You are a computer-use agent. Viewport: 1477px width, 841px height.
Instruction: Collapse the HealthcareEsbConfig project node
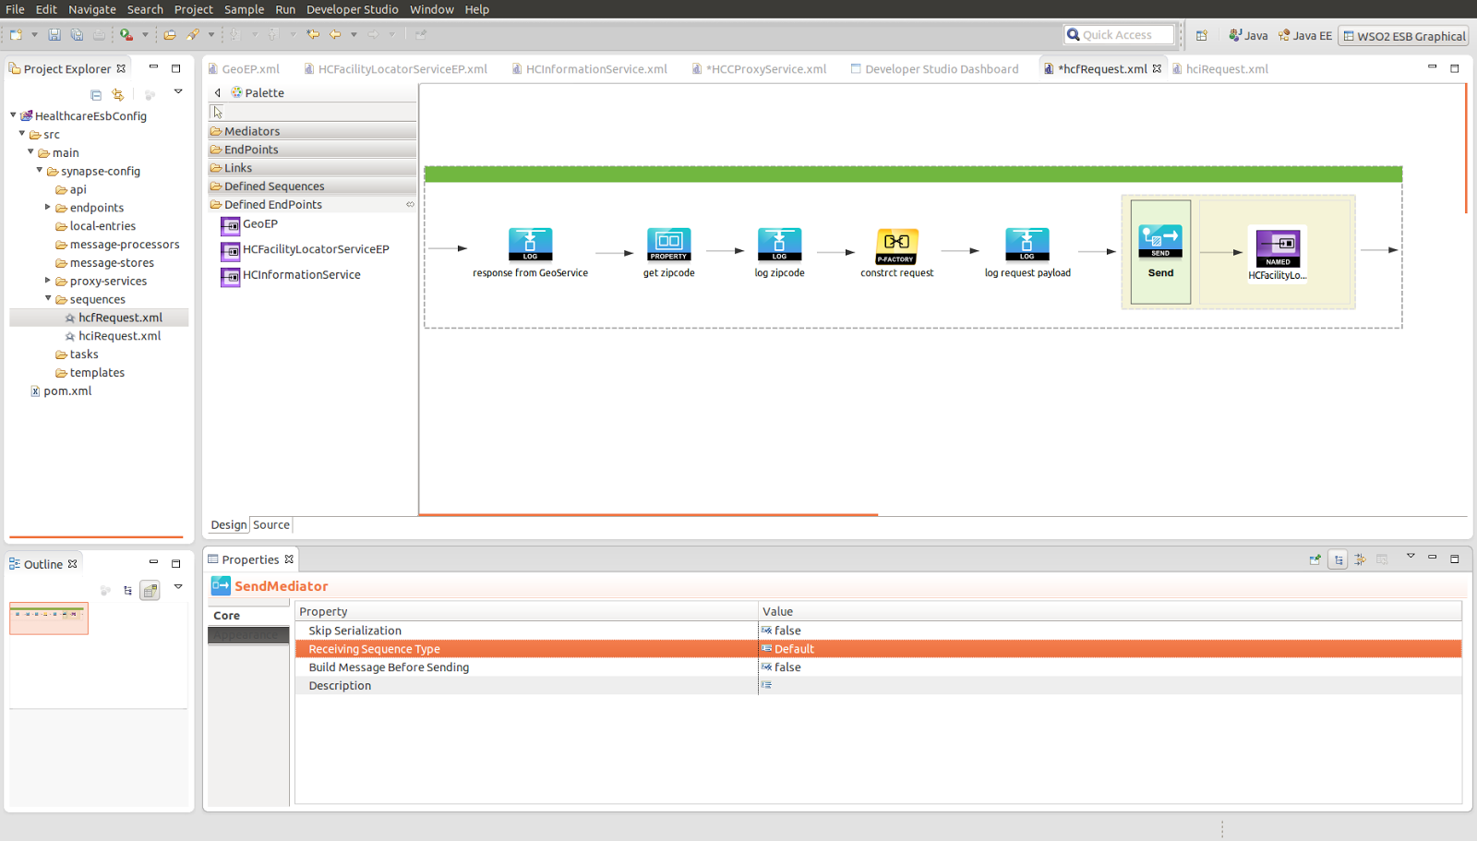[14, 115]
